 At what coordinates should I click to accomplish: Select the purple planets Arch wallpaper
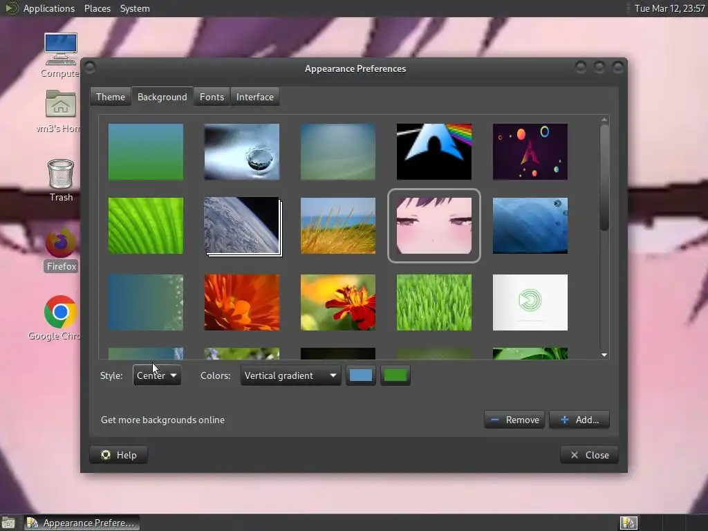[x=530, y=151]
